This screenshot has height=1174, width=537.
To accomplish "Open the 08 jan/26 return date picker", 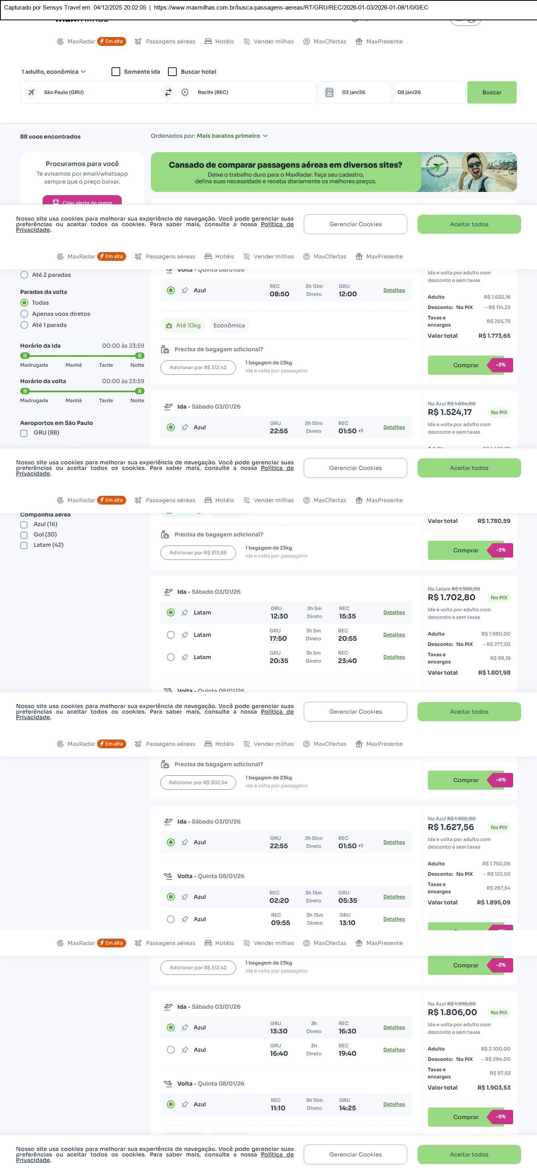I will pos(428,92).
